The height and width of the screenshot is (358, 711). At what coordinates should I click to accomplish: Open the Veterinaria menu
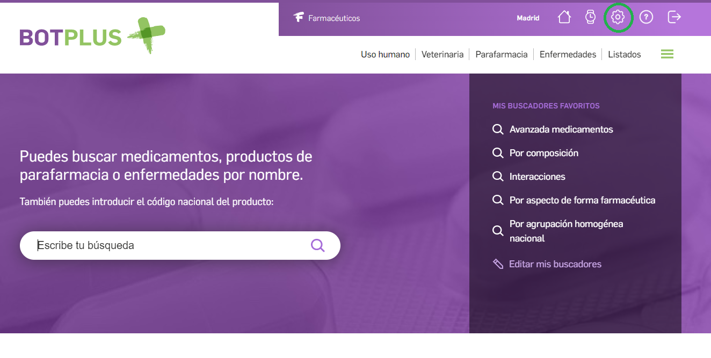(x=442, y=54)
